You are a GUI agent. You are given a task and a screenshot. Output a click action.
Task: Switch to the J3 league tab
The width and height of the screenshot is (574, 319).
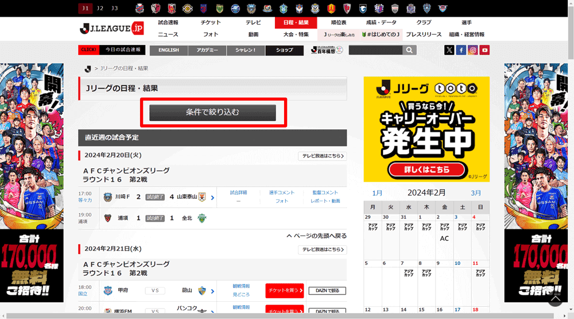point(115,8)
